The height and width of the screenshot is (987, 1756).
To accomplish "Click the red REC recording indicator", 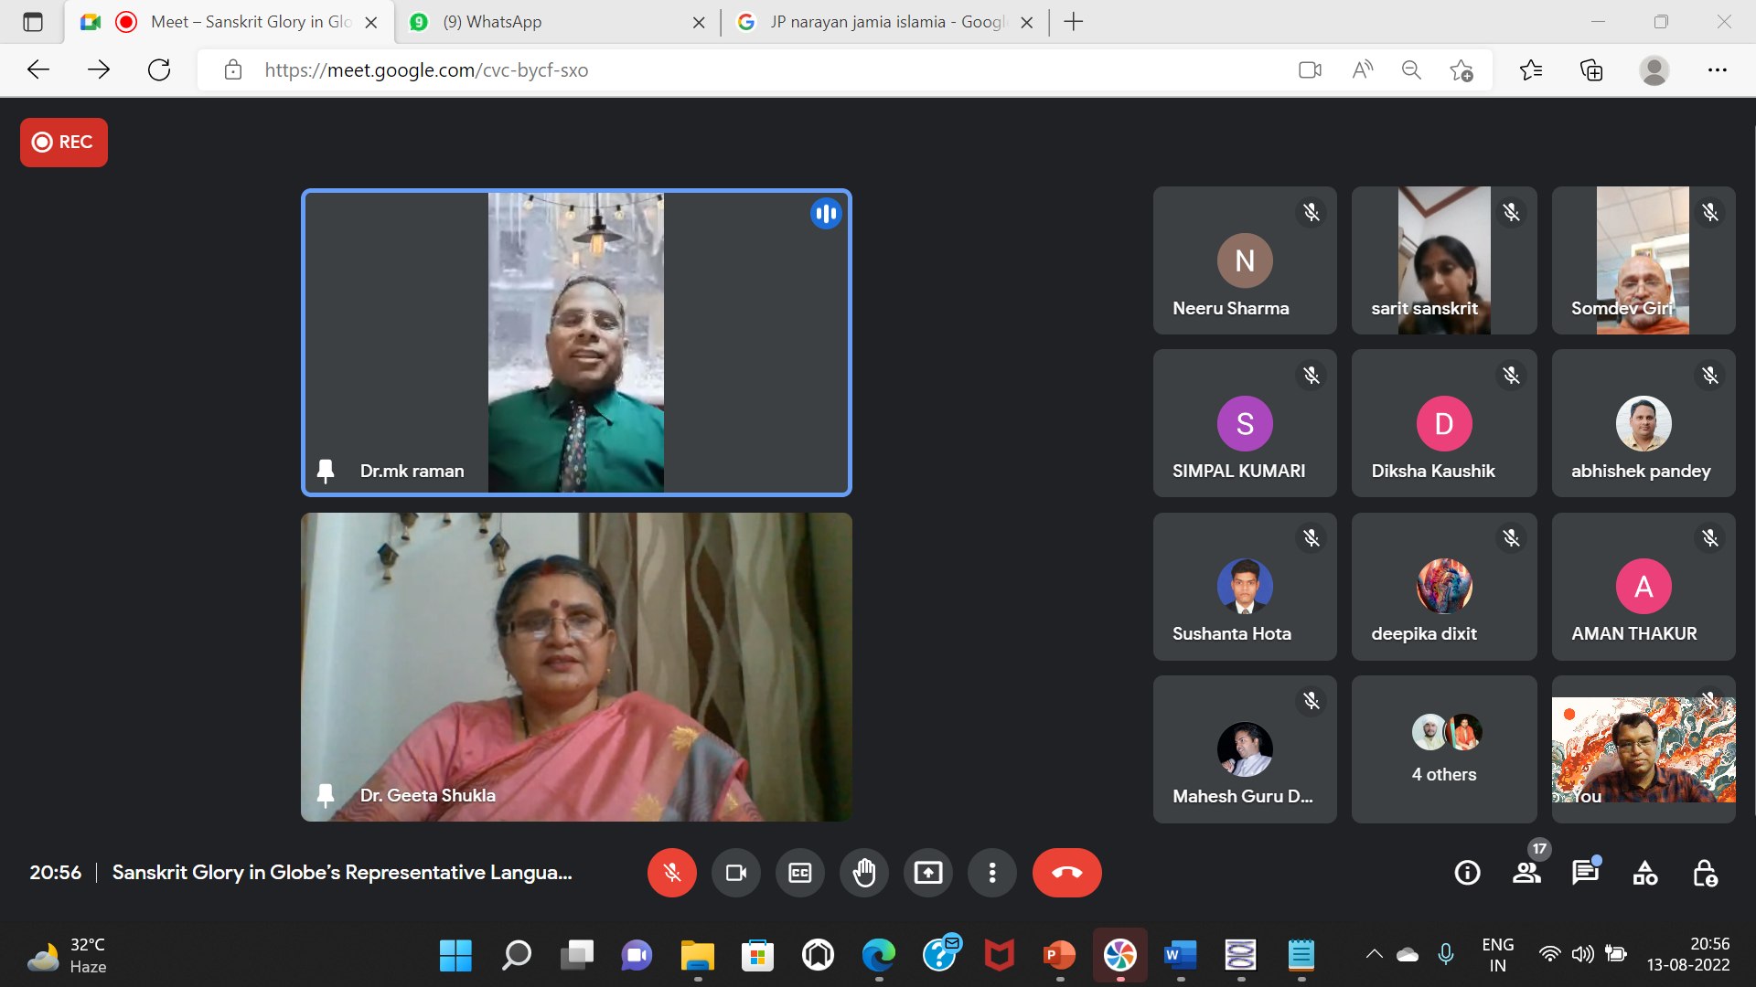I will point(64,143).
